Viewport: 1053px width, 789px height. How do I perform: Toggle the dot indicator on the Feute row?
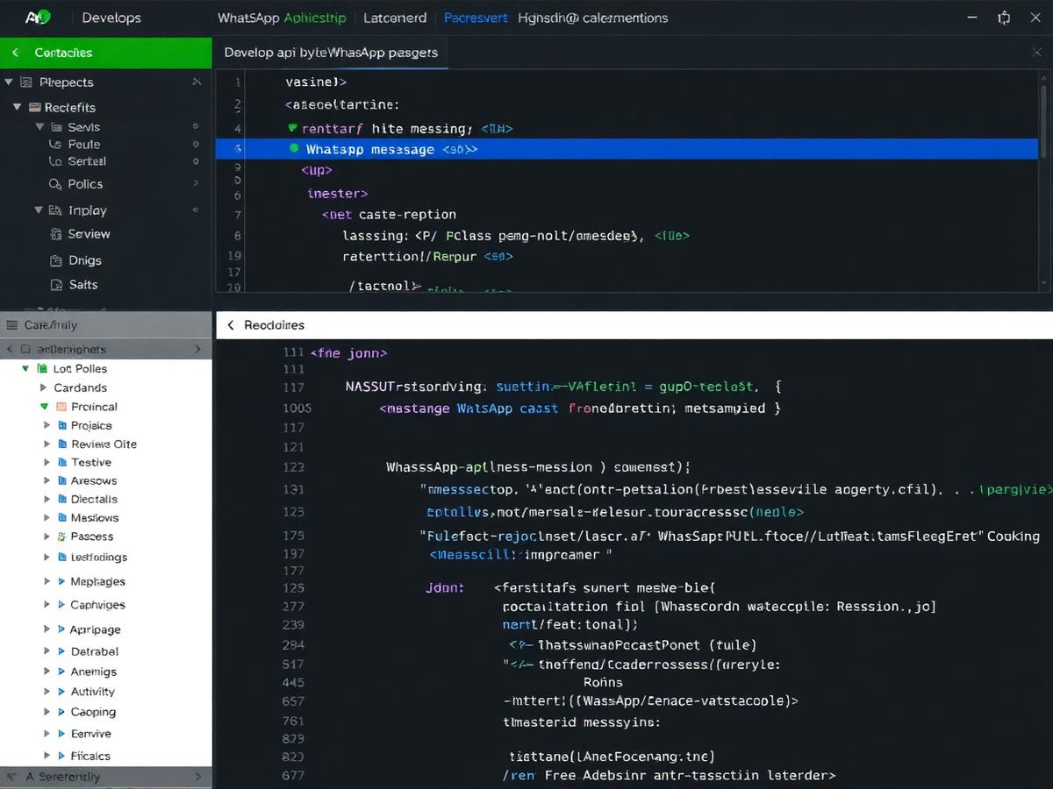pyautogui.click(x=196, y=144)
